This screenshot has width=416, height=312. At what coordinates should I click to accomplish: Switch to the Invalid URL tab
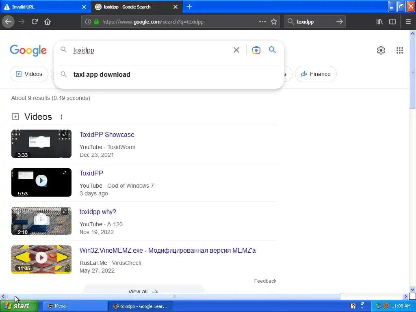[x=45, y=7]
